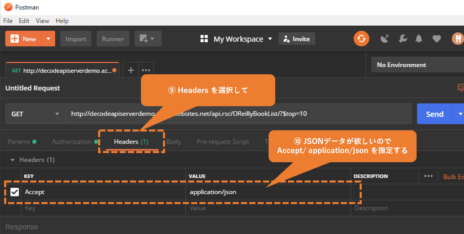Click the orange sync icon

(361, 39)
